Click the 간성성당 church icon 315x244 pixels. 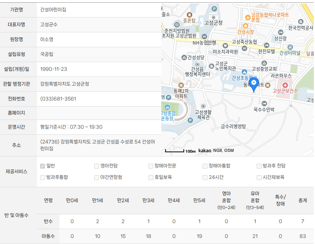click(x=184, y=57)
